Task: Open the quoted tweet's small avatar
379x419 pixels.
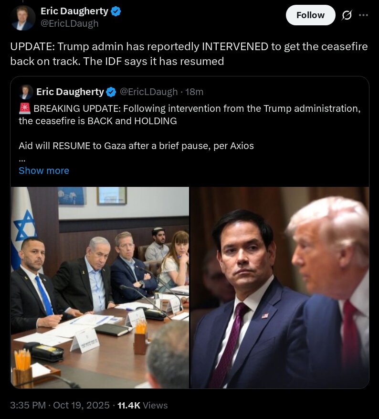Action: coord(26,92)
